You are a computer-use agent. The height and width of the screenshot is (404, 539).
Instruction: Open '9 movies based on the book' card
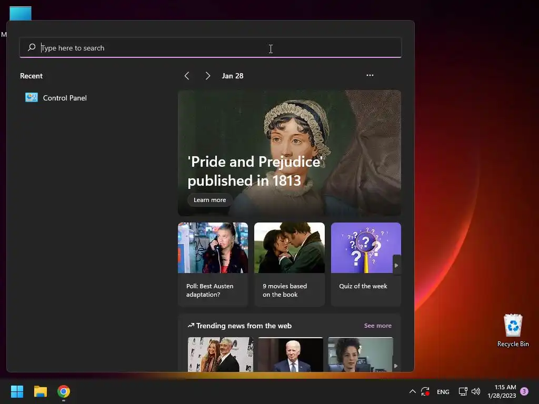coord(290,264)
